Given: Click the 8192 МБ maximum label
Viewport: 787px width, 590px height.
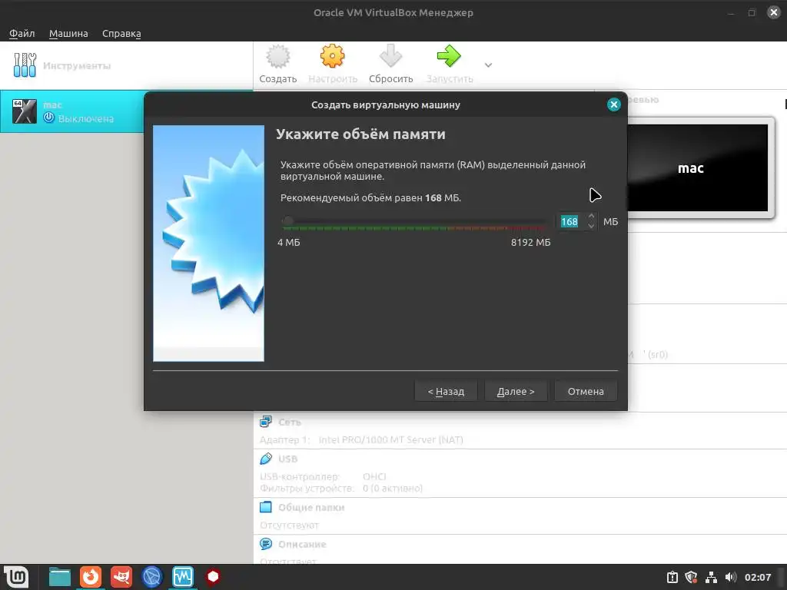Looking at the screenshot, I should coord(530,242).
